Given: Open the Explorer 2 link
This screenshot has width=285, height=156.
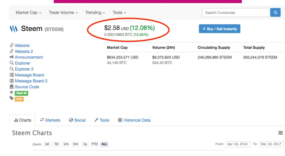Looking at the screenshot, I should coord(24,69).
